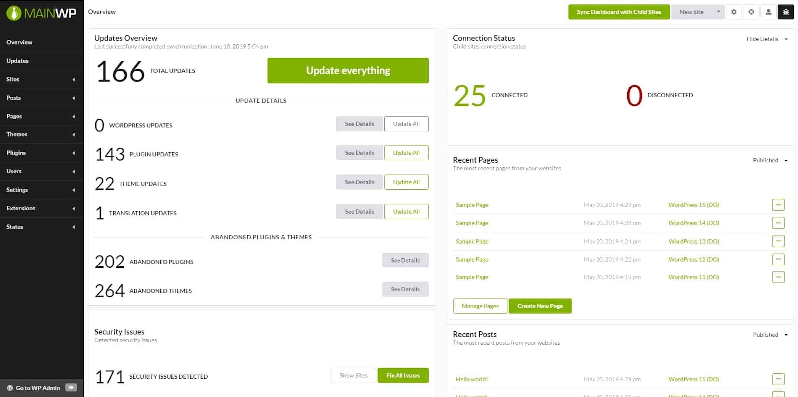Open the user account icon in top bar

coord(769,12)
